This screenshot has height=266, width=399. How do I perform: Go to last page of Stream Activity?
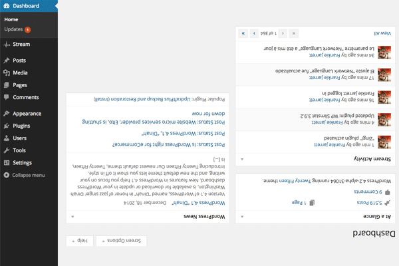point(243,33)
